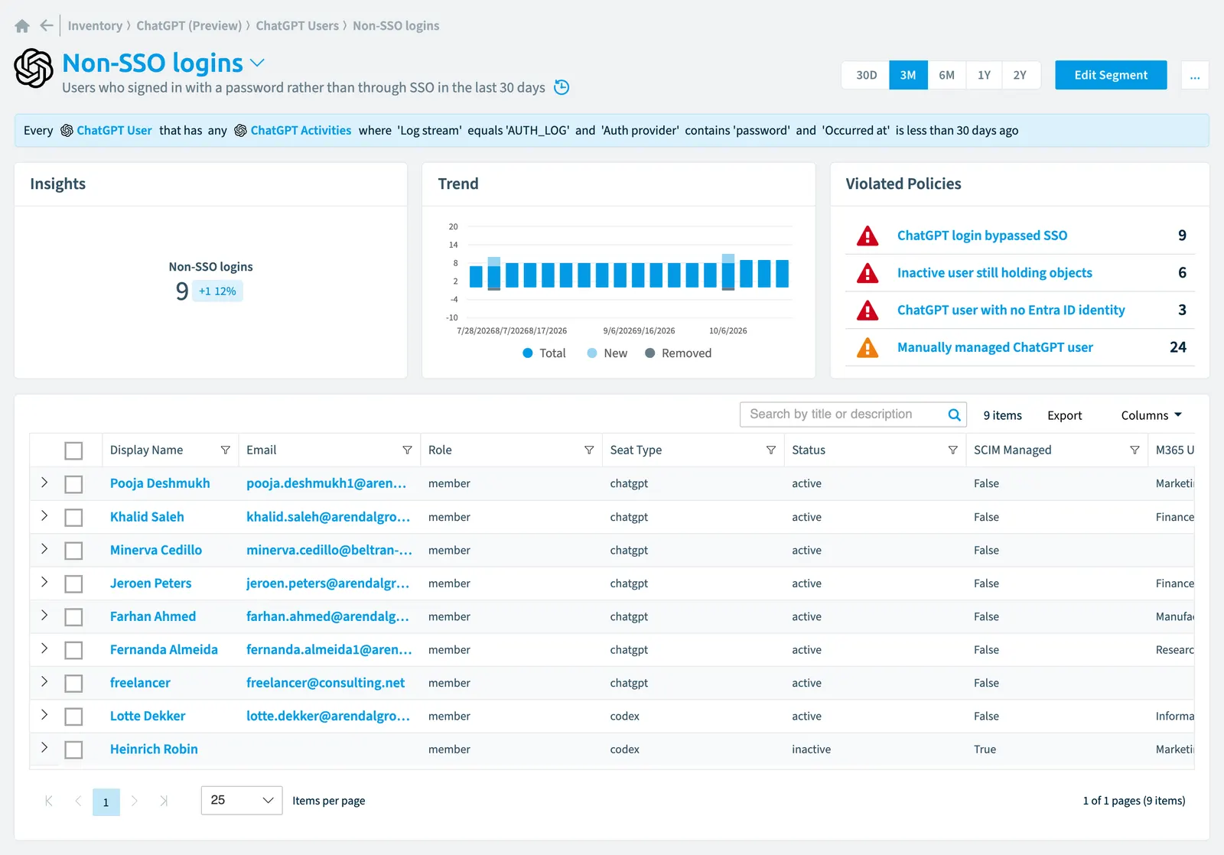
Task: Open the Non-SSO logins title dropdown chevron
Action: tap(258, 63)
